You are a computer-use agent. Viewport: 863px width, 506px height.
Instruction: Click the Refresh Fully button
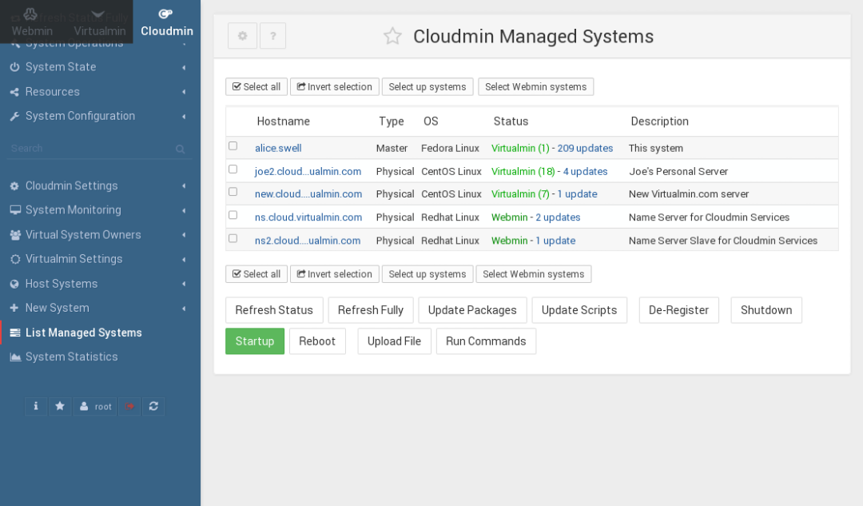371,310
